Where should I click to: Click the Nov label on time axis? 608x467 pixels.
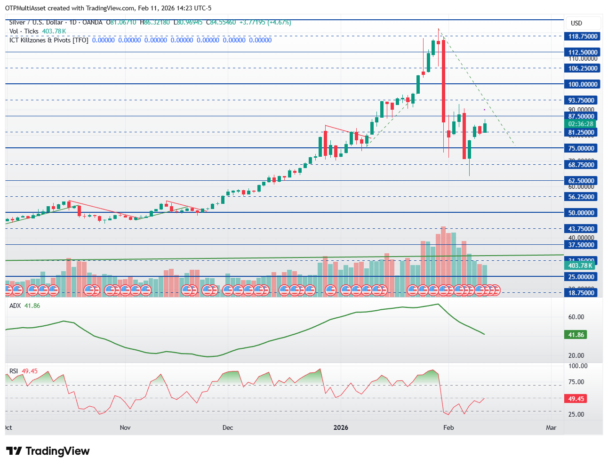125,427
